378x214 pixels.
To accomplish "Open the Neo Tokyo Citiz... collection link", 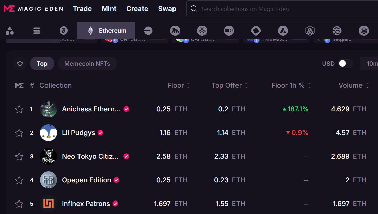I will click(x=90, y=156).
